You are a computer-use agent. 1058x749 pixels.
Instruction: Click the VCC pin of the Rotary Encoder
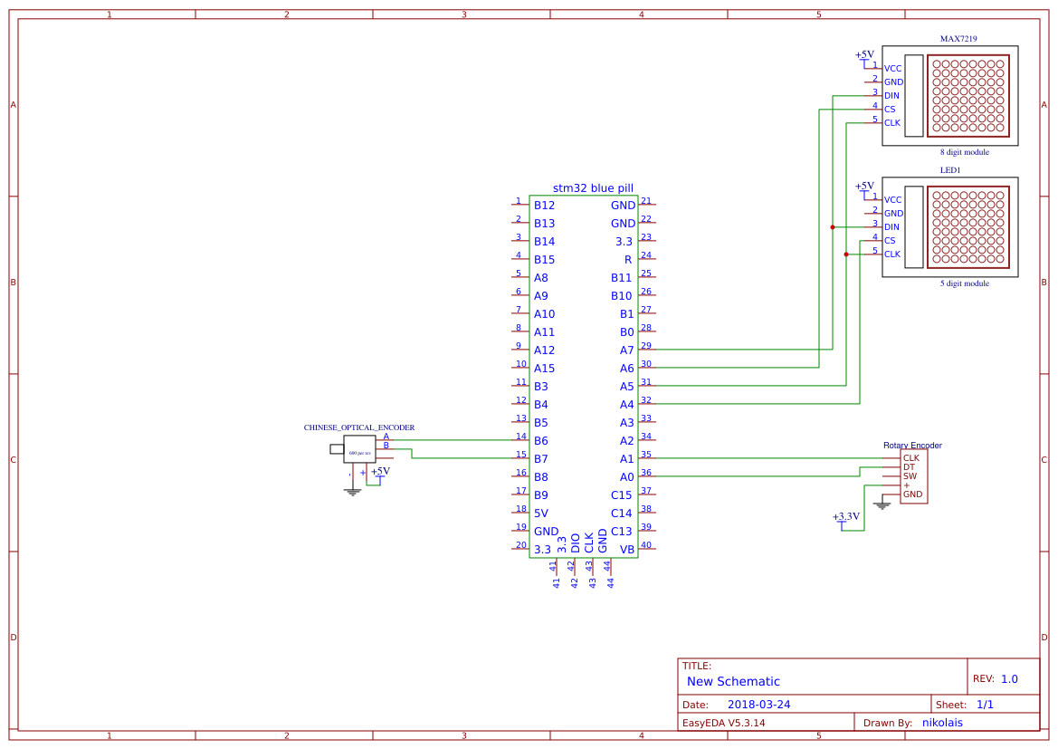tap(908, 485)
